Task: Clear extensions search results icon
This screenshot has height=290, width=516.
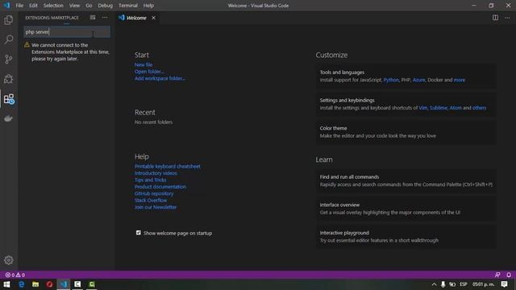Action: coord(93,18)
